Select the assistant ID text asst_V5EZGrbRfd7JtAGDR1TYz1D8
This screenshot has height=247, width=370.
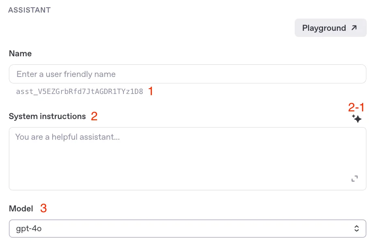[79, 92]
